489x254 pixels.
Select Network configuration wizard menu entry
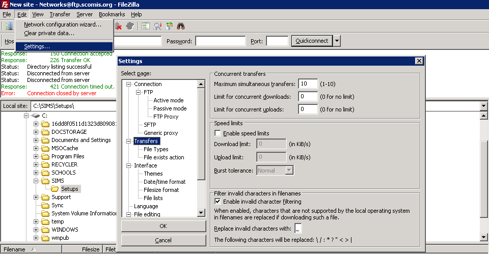(62, 24)
